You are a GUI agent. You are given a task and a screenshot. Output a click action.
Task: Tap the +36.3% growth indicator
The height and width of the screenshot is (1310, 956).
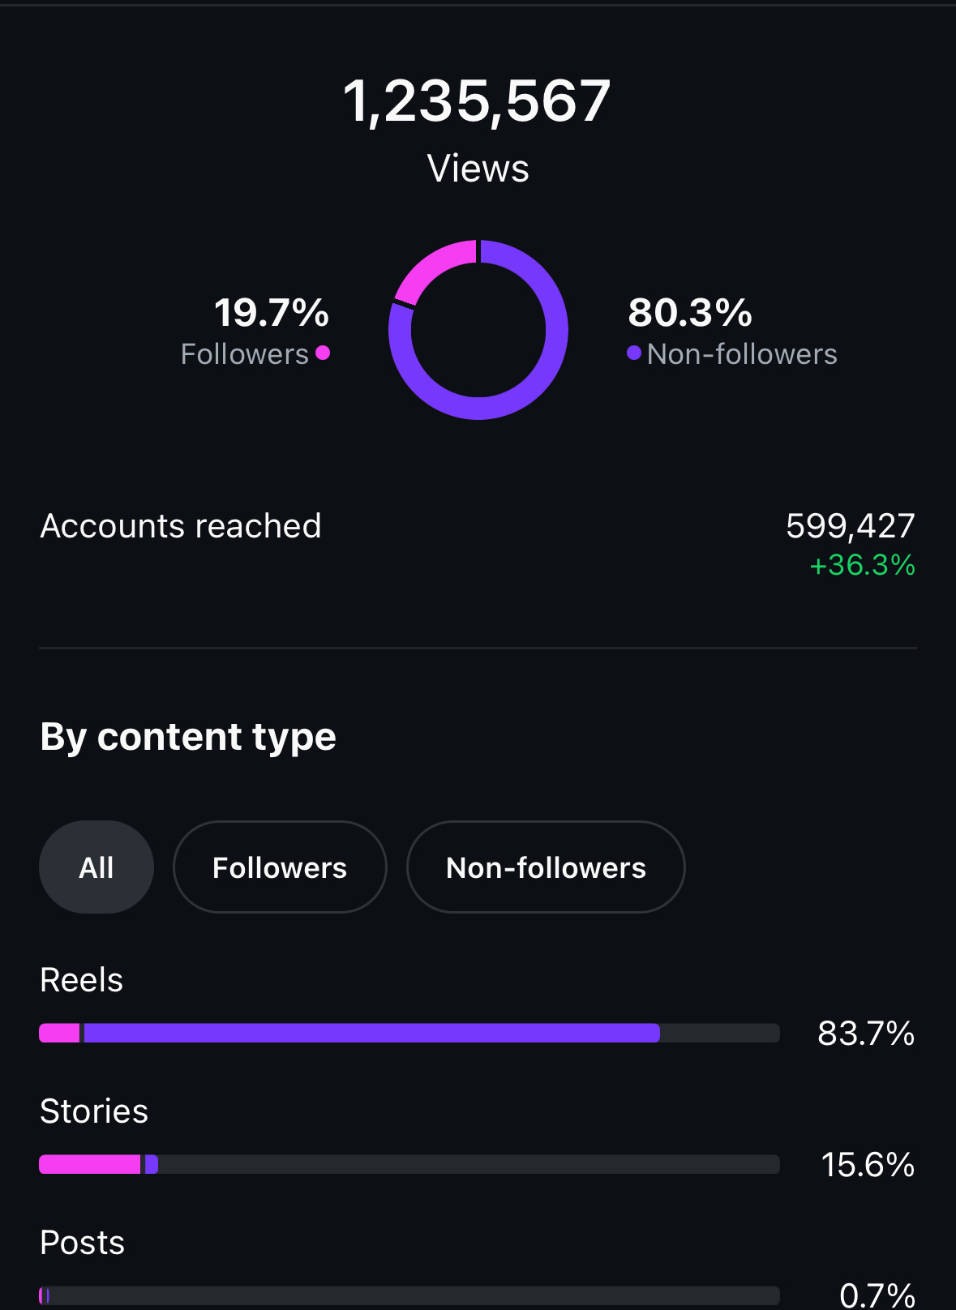863,565
